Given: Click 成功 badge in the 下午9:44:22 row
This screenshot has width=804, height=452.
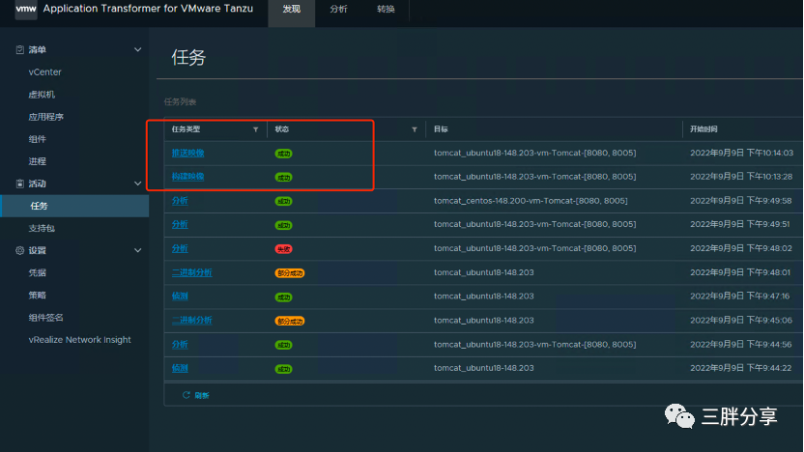Looking at the screenshot, I should click(x=283, y=369).
